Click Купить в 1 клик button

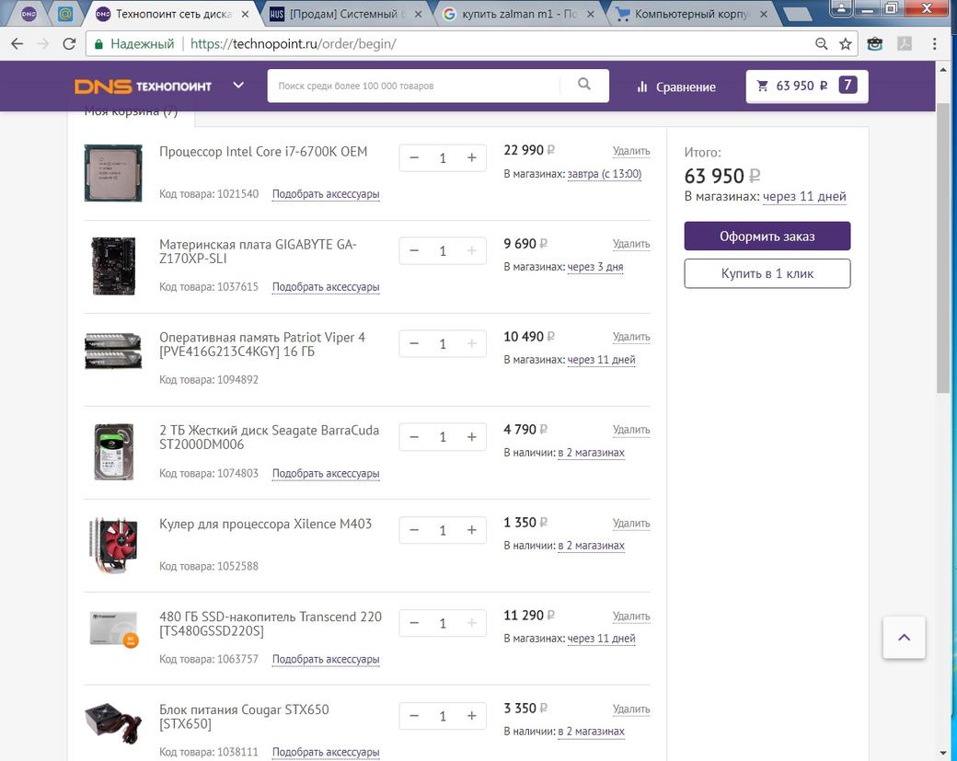767,273
